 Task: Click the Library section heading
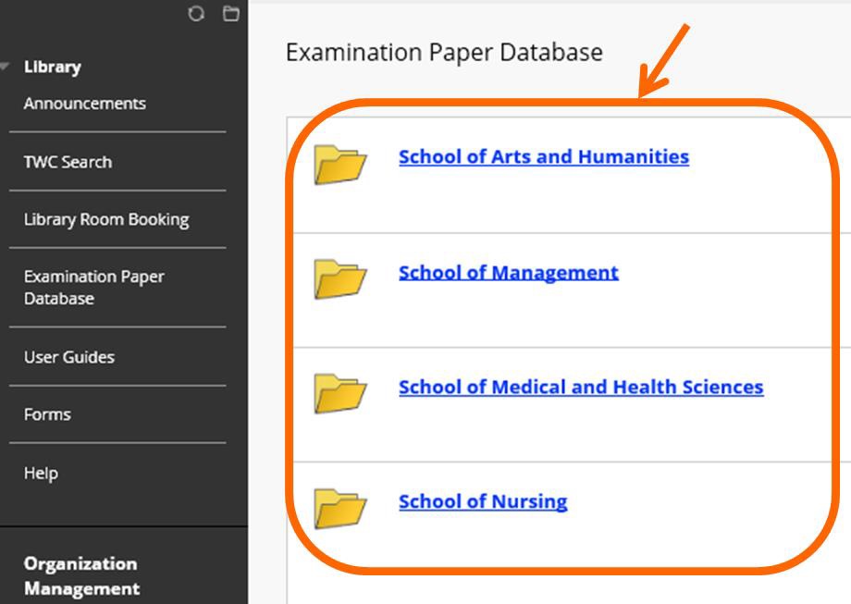click(x=53, y=67)
